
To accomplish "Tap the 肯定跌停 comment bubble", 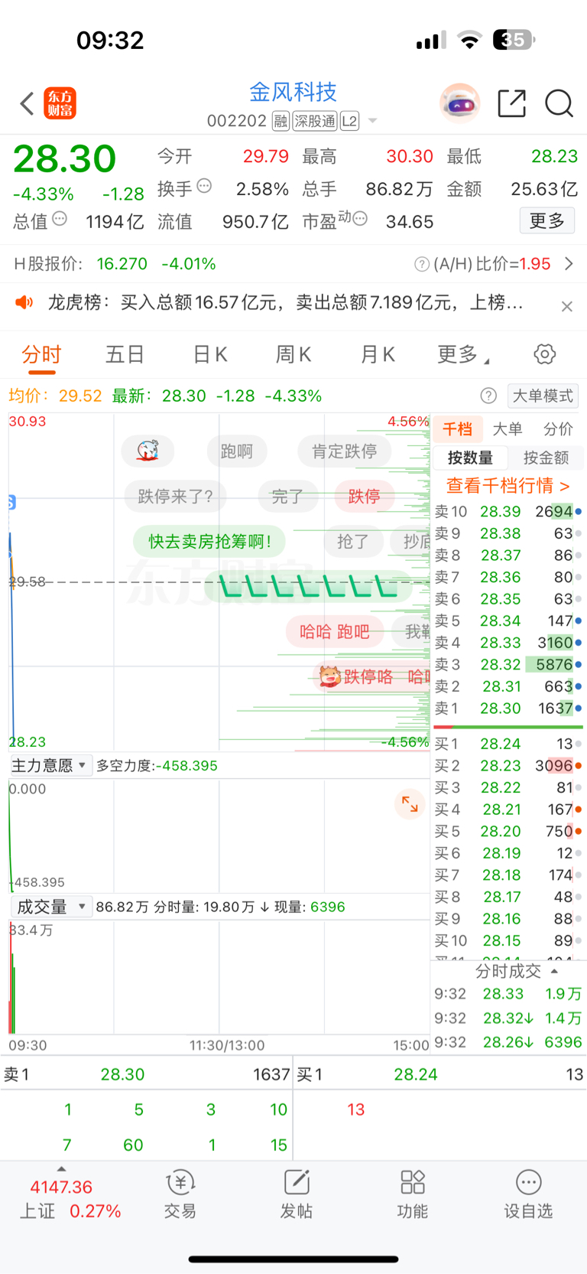I will tap(344, 451).
